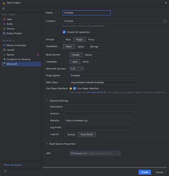Click the help question mark icon

5,172
